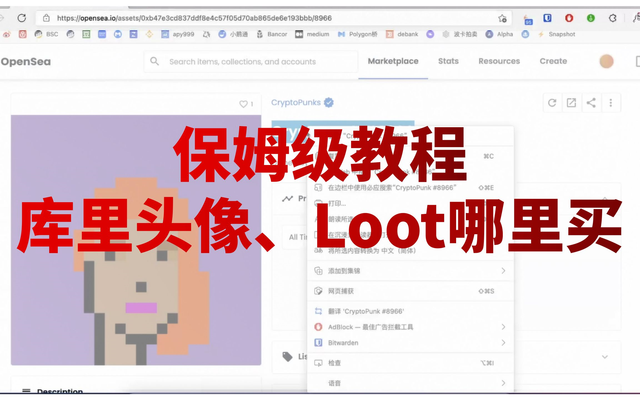Open the apy999 bookmark
This screenshot has width=640, height=400.
(x=178, y=34)
